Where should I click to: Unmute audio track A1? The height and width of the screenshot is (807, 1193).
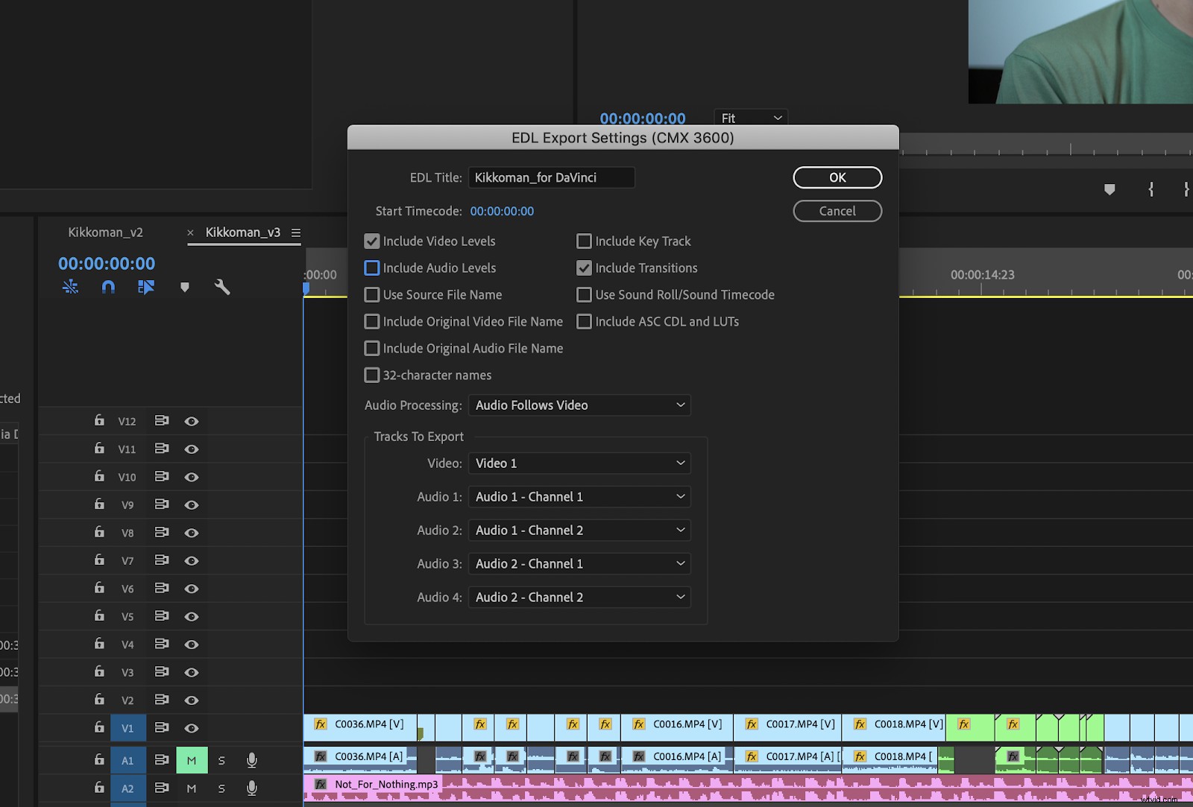tap(192, 759)
